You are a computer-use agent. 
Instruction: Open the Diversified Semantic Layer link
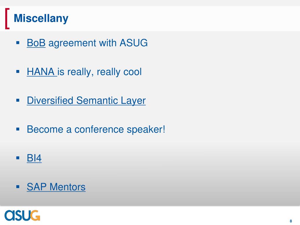86,101
